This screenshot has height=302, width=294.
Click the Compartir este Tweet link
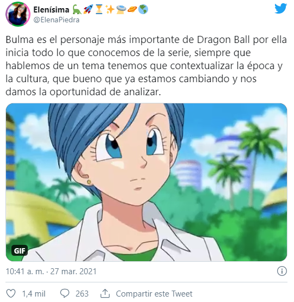pyautogui.click(x=154, y=294)
